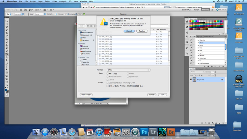Pick the red swatch in Swatches panel
The image size is (247, 139).
(190, 21)
